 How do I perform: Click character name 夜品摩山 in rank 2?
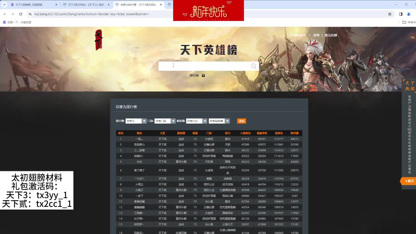pos(139,145)
